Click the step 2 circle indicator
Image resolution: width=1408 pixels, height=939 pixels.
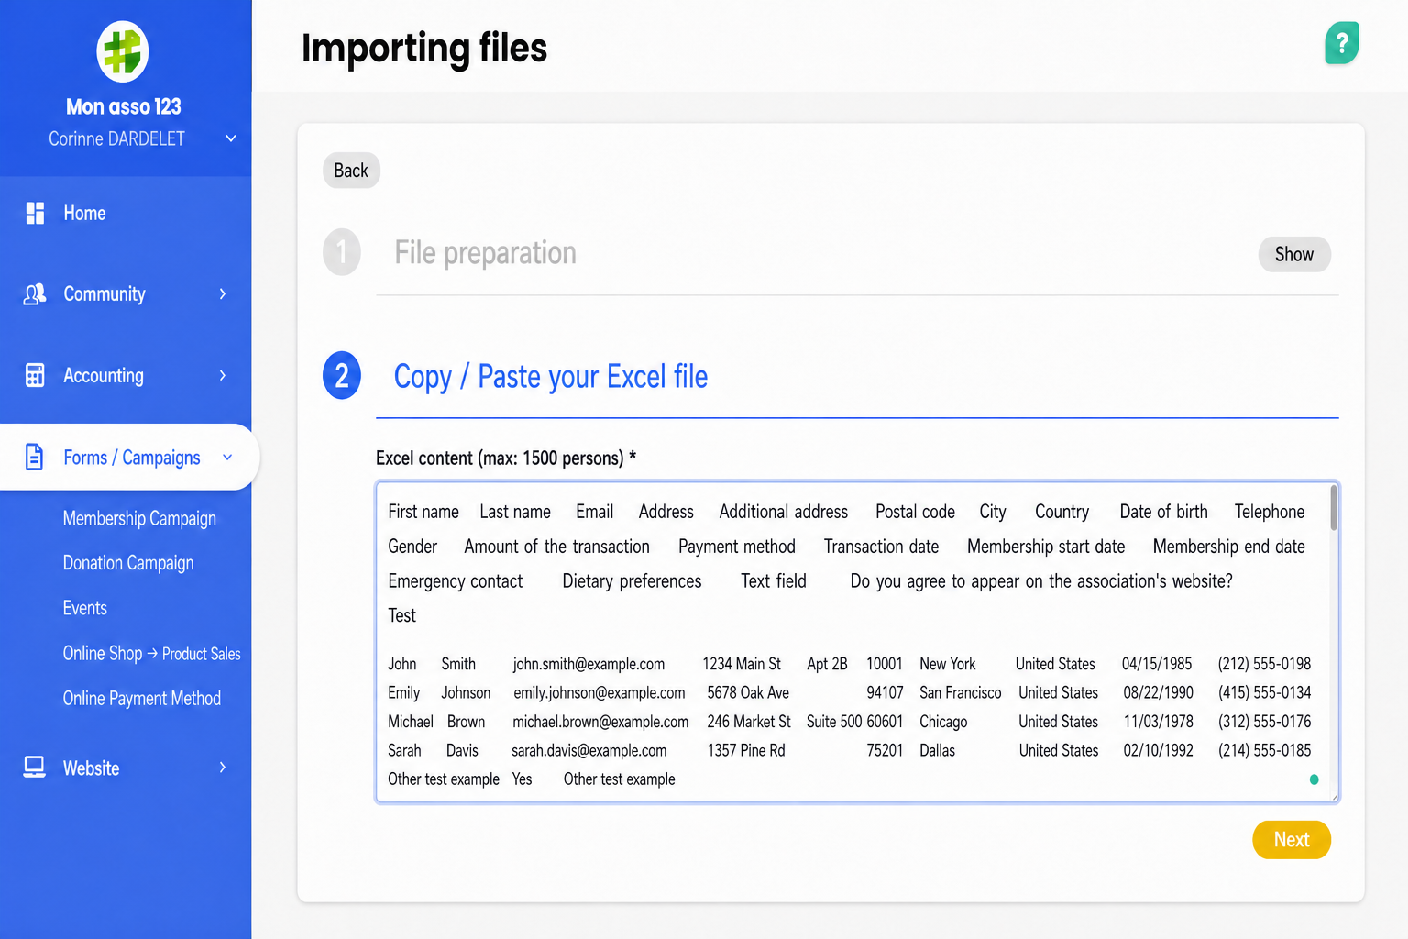coord(342,376)
